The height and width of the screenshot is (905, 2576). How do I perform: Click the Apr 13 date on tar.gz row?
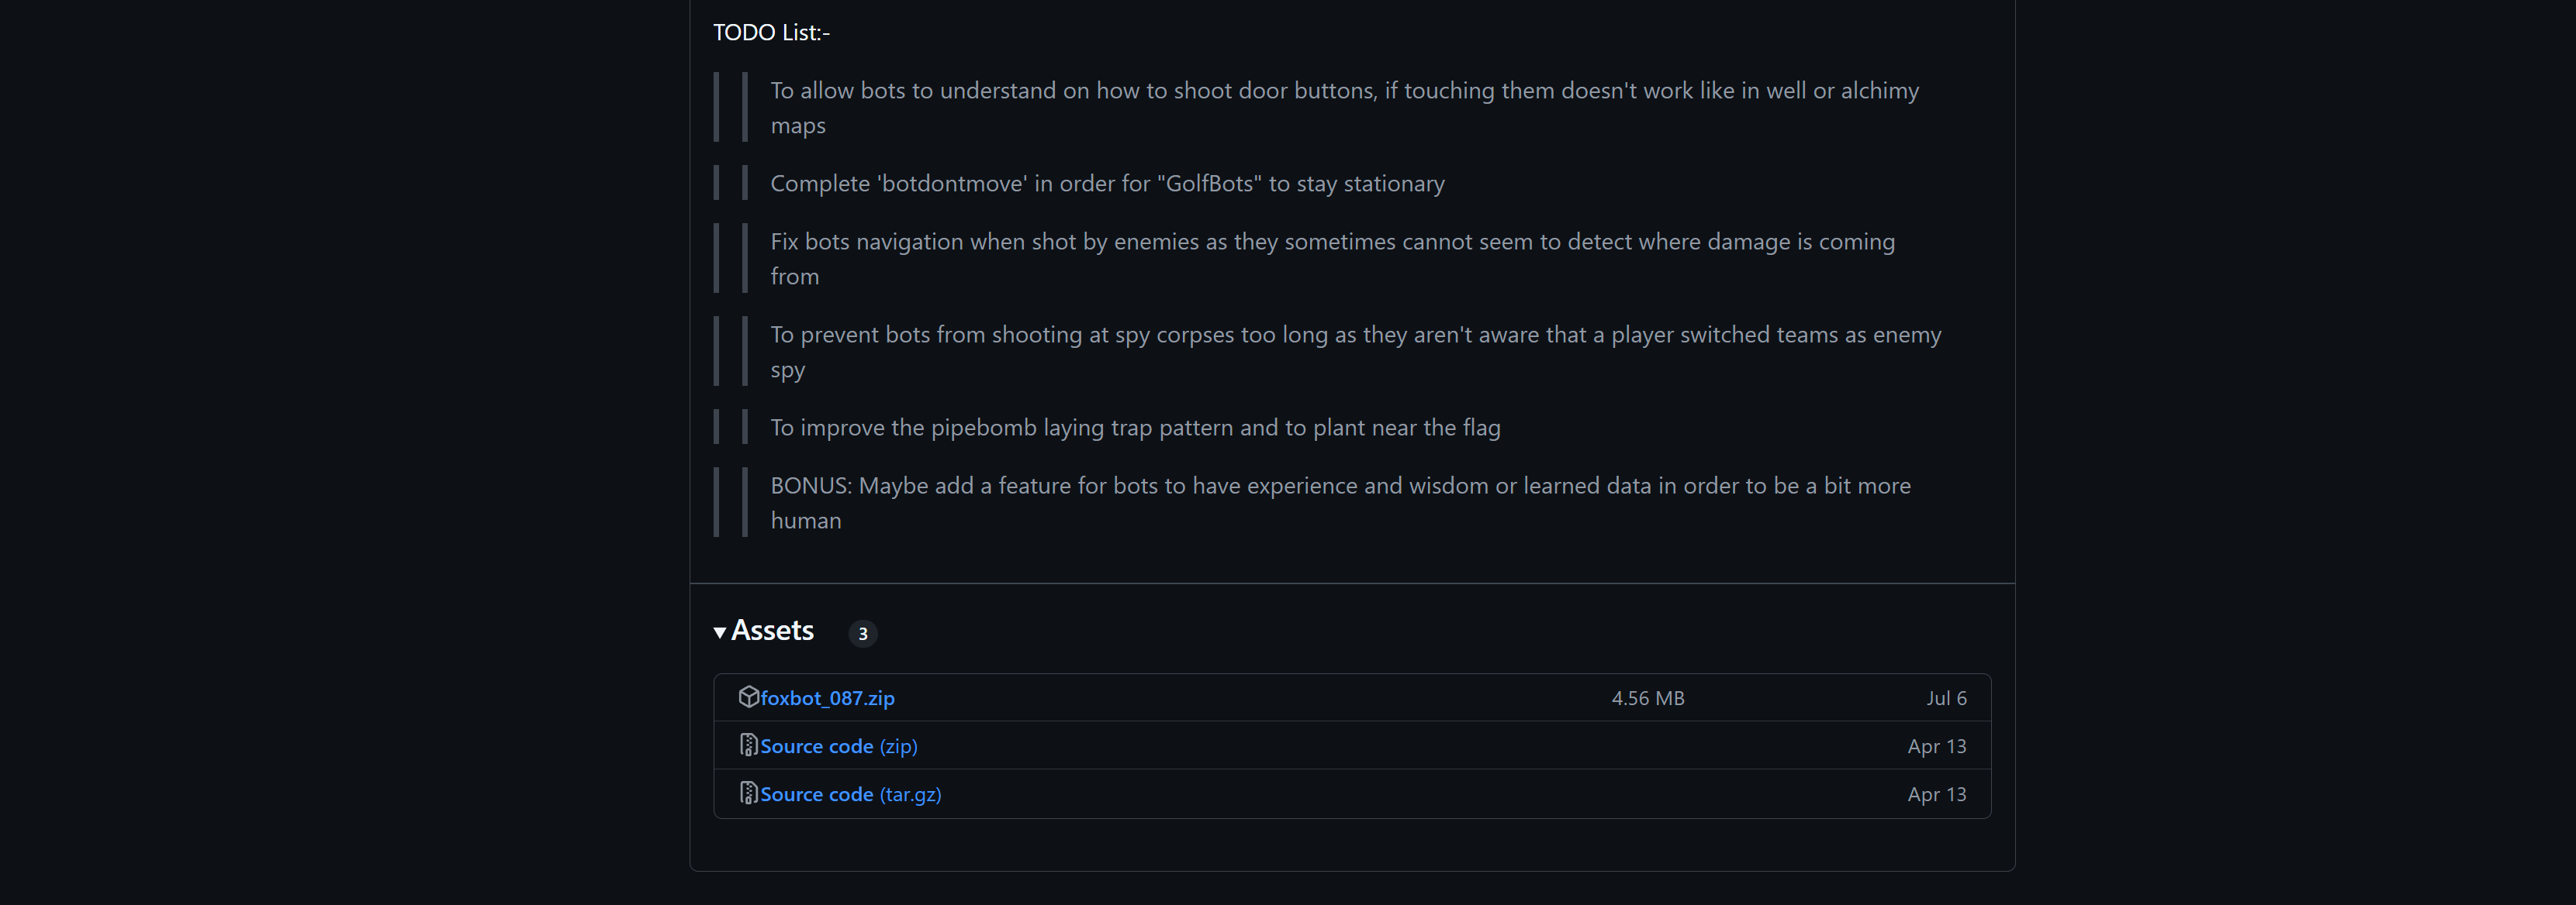pyautogui.click(x=1936, y=794)
